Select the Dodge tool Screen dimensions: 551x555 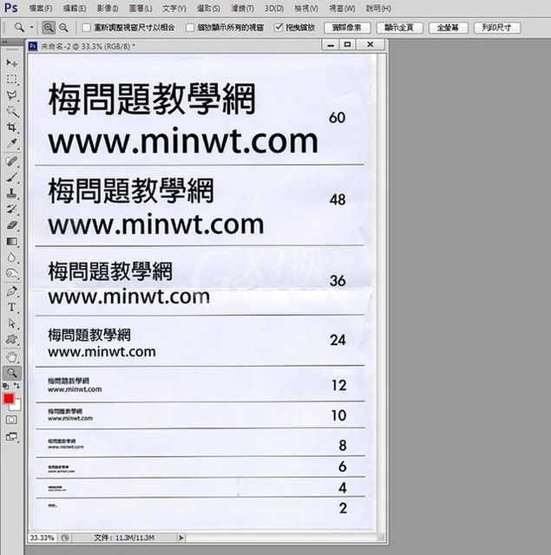tap(11, 274)
